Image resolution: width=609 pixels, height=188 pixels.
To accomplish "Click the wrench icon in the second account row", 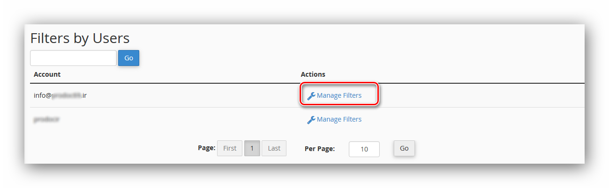I will (311, 120).
